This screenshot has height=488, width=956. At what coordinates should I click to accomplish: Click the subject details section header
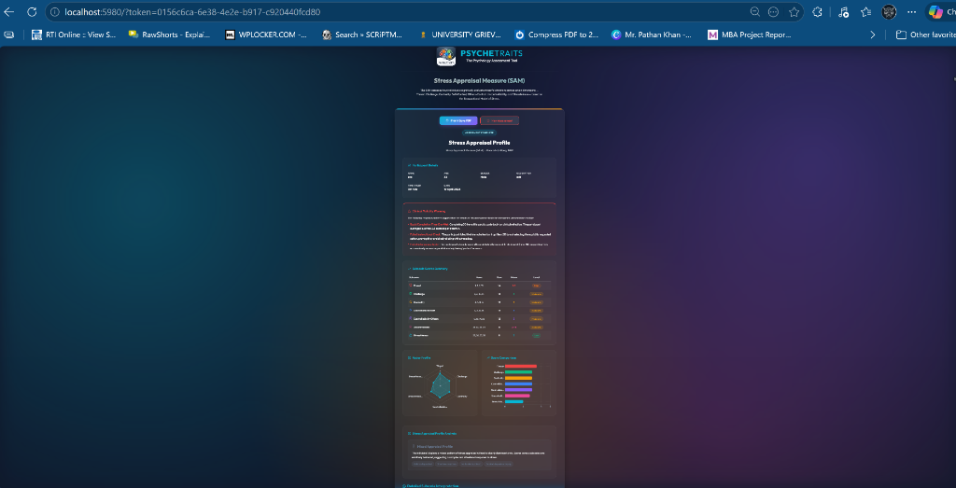click(x=423, y=165)
